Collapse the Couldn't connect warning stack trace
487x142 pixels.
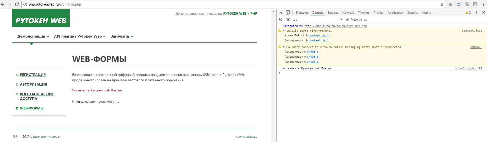pyautogui.click(x=284, y=47)
